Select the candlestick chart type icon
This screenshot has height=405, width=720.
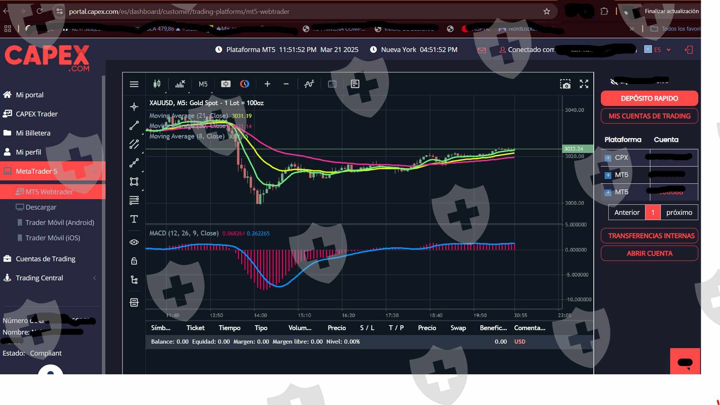(x=157, y=84)
